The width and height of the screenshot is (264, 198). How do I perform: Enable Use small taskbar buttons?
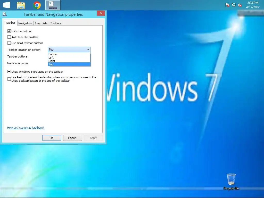9,43
